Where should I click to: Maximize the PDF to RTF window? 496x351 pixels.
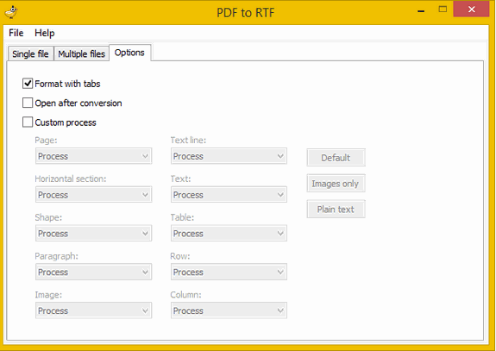pos(443,9)
